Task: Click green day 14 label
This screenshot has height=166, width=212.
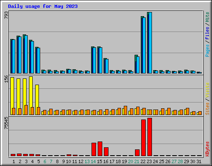Action: [x=93, y=161]
